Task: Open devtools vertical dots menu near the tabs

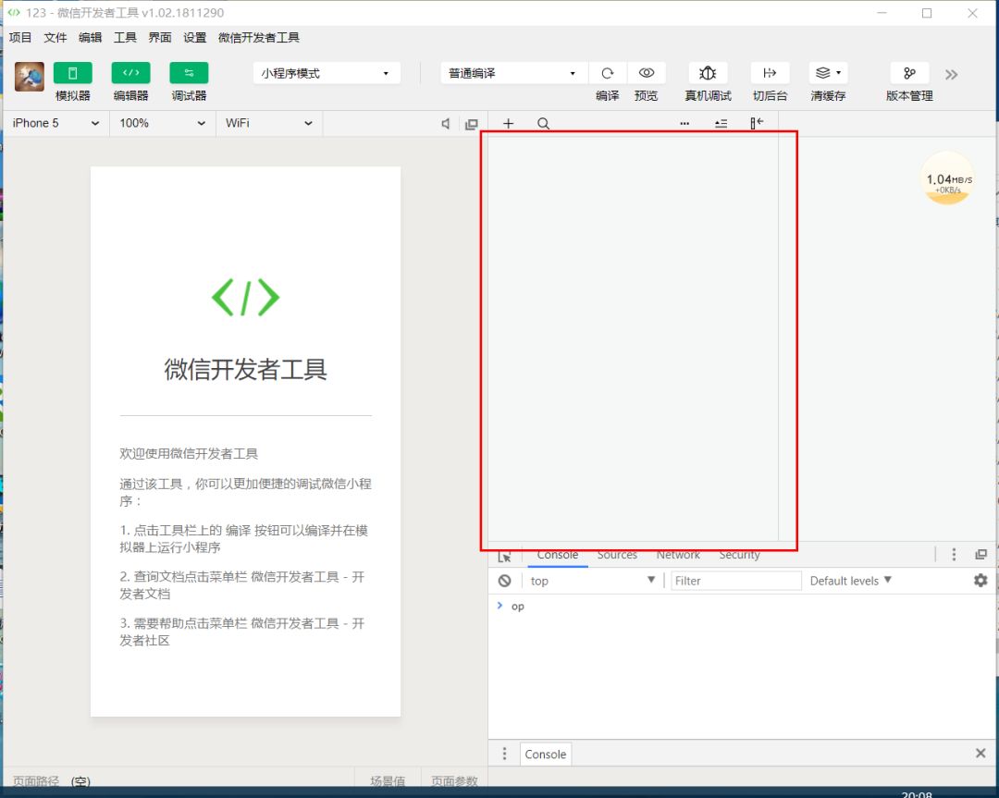Action: click(x=954, y=554)
